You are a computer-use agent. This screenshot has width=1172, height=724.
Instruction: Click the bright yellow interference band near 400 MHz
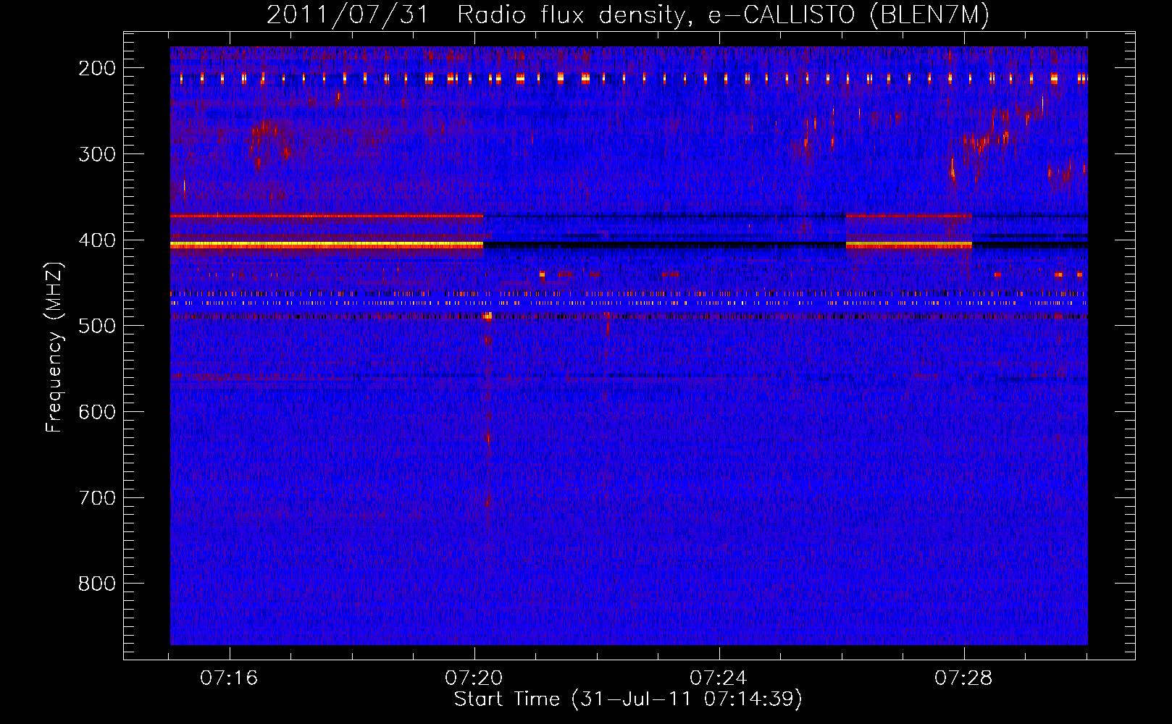point(327,245)
